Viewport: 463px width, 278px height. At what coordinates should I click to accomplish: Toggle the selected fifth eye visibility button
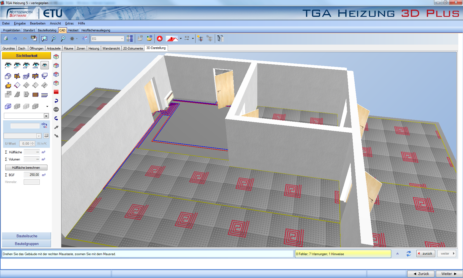click(45, 65)
